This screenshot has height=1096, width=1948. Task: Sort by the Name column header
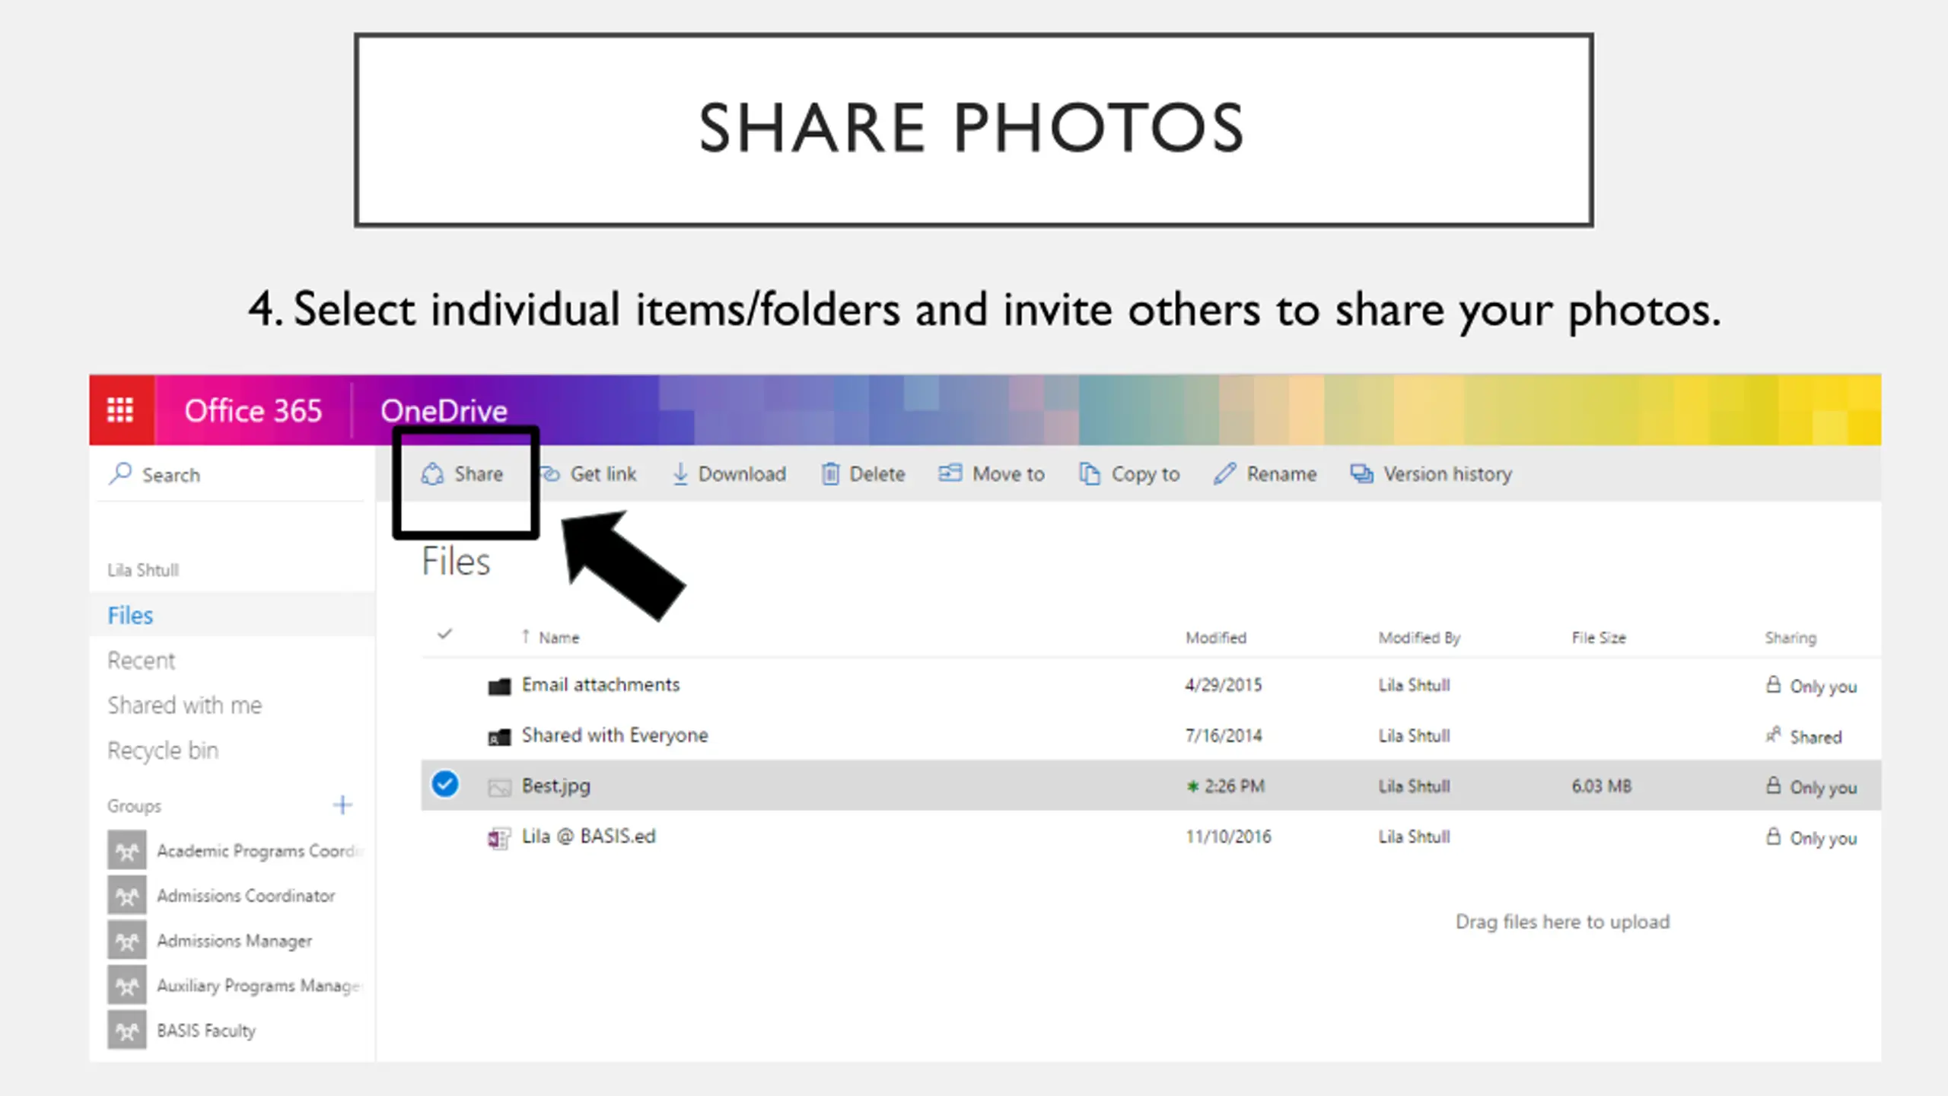click(x=559, y=637)
